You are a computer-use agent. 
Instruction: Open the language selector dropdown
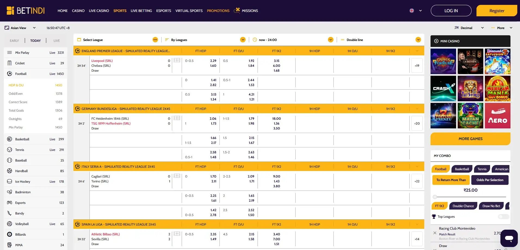pyautogui.click(x=416, y=11)
